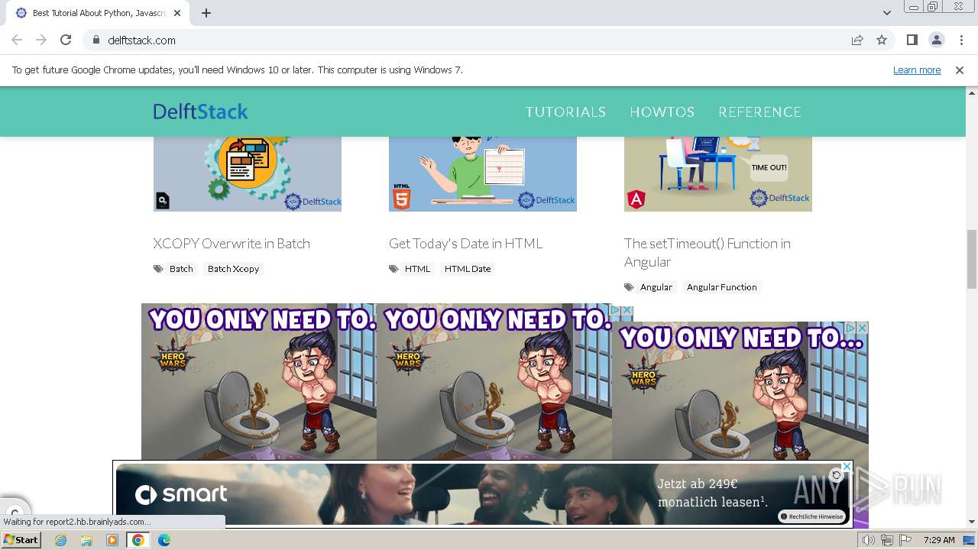Open the Chrome profile avatar

[937, 40]
